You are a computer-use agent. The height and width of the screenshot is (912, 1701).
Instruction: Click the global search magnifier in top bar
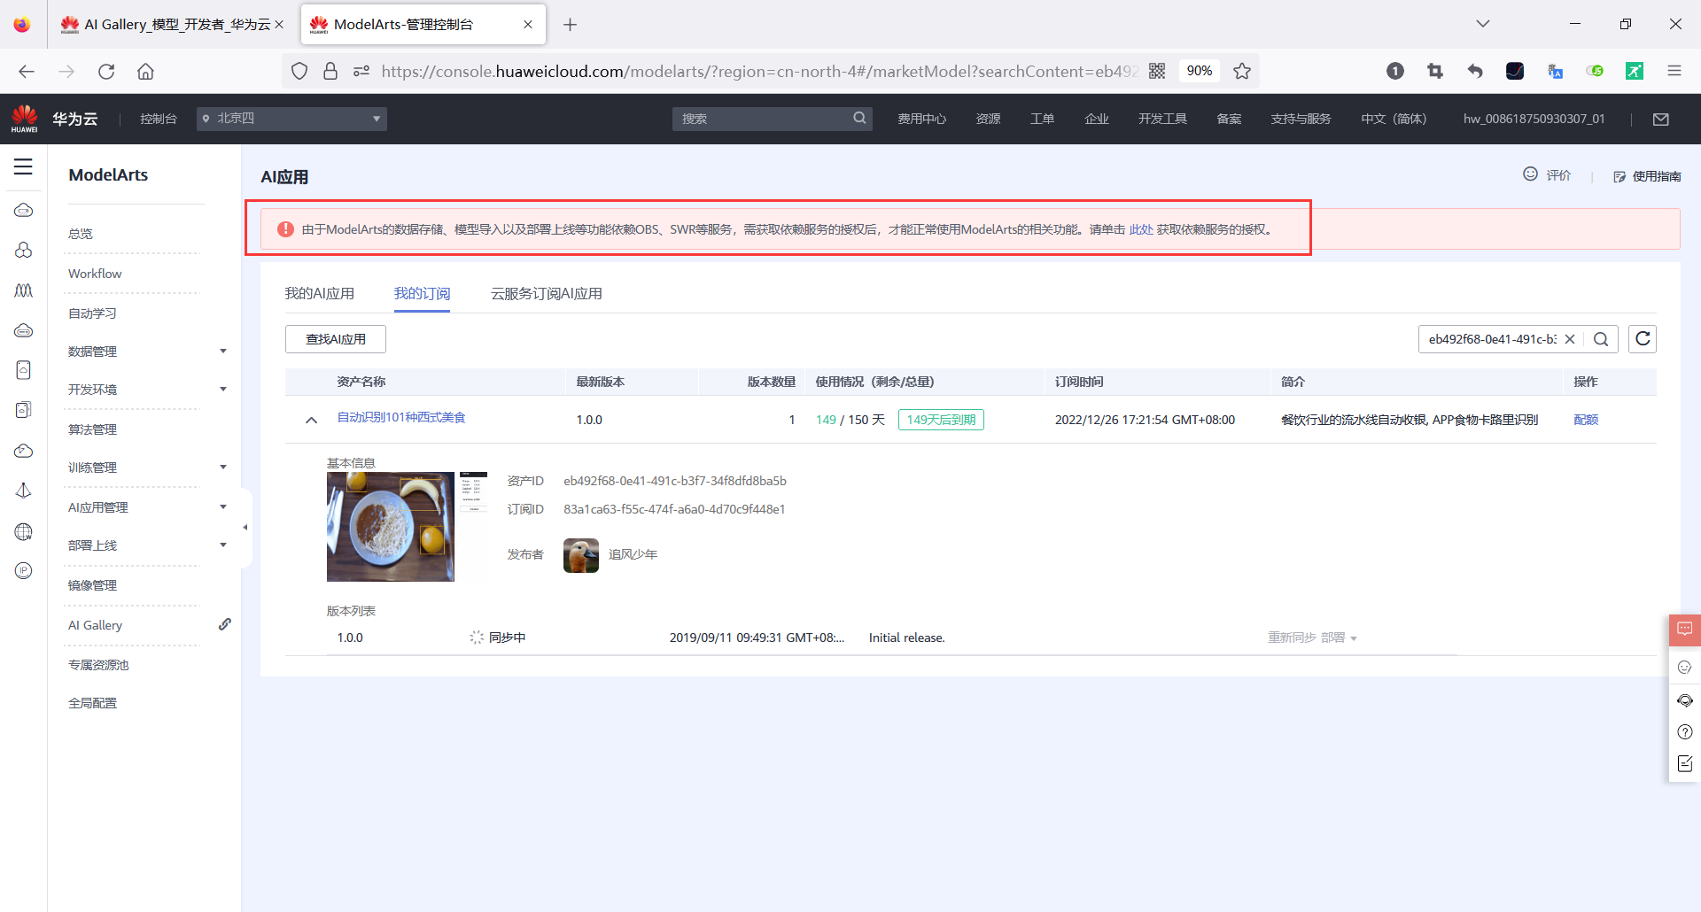(859, 118)
